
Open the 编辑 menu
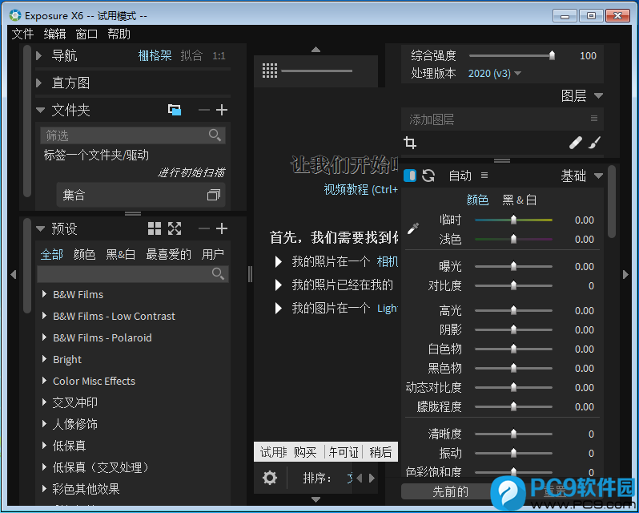[x=54, y=34]
